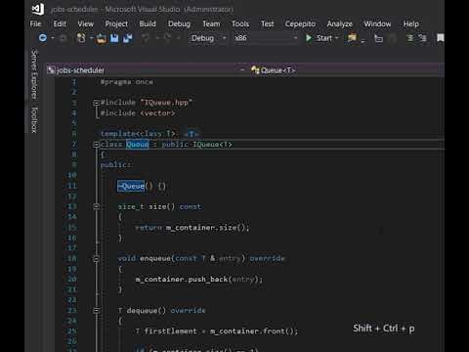
Task: Open the Build menu
Action: point(148,23)
